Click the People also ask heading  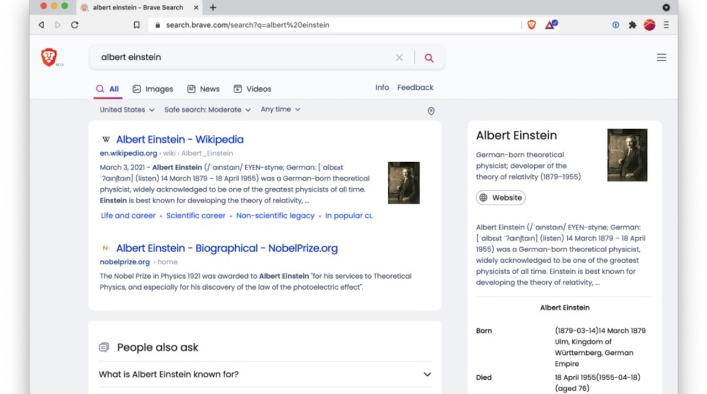tap(157, 347)
